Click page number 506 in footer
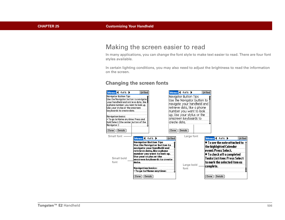Image resolution: width=285 pixels, height=220 pixels. click(270, 206)
